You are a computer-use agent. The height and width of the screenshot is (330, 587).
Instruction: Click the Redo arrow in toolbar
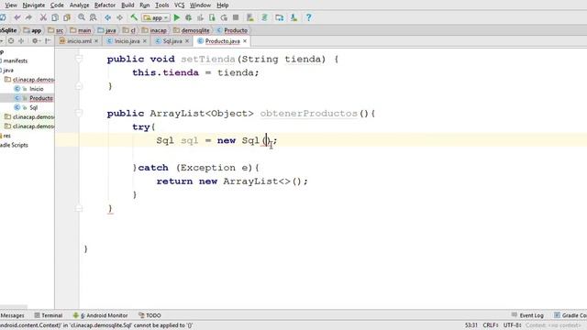[x=28, y=17]
